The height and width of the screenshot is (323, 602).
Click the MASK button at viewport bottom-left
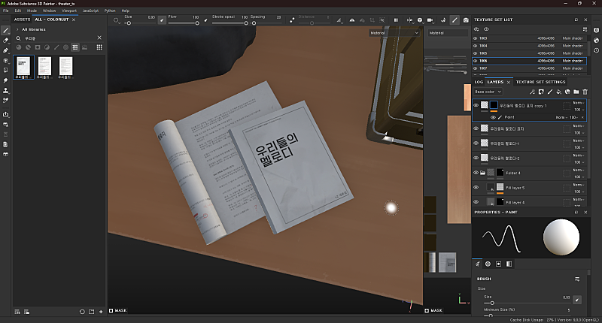click(117, 310)
